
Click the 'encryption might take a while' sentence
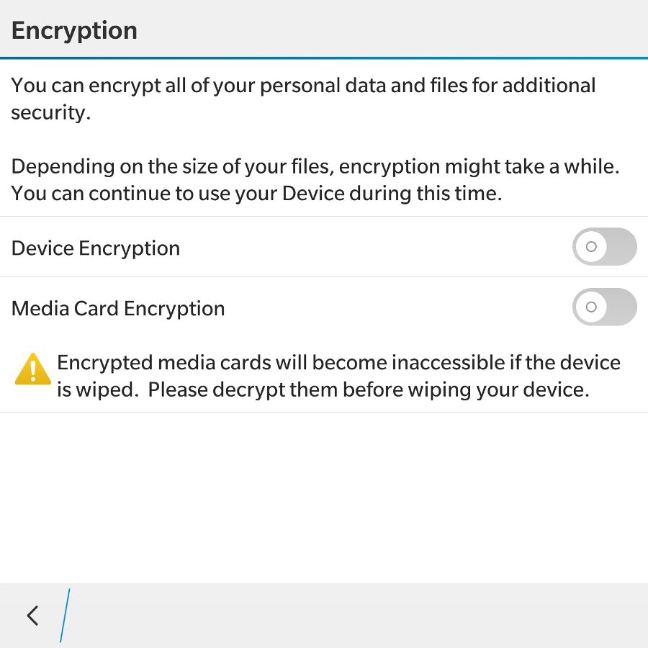tap(479, 167)
